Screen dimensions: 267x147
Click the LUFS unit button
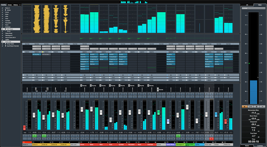click(x=251, y=106)
